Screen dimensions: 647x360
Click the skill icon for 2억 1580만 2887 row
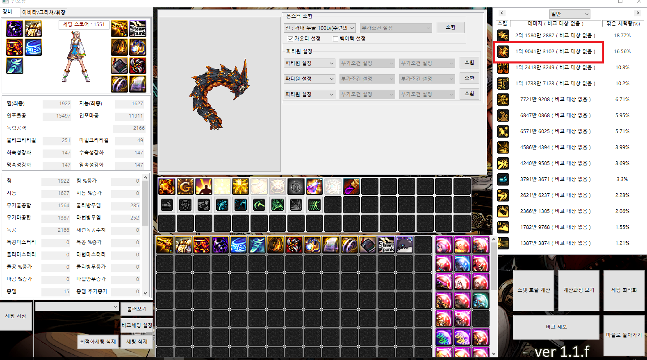click(503, 35)
